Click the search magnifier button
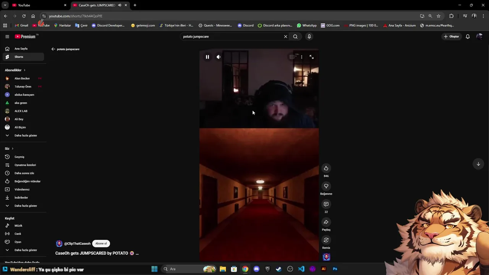The image size is (489, 275). tap(295, 37)
